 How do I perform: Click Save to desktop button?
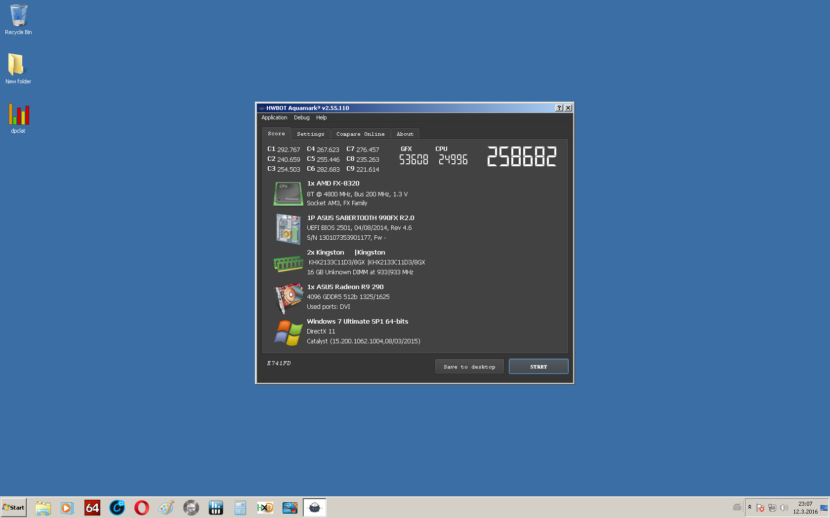click(469, 367)
